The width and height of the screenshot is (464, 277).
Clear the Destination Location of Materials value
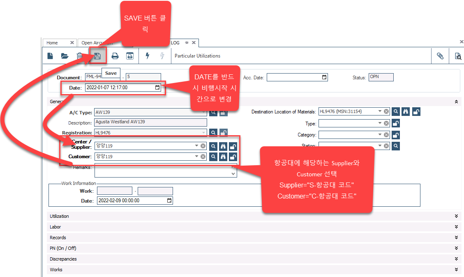386,111
